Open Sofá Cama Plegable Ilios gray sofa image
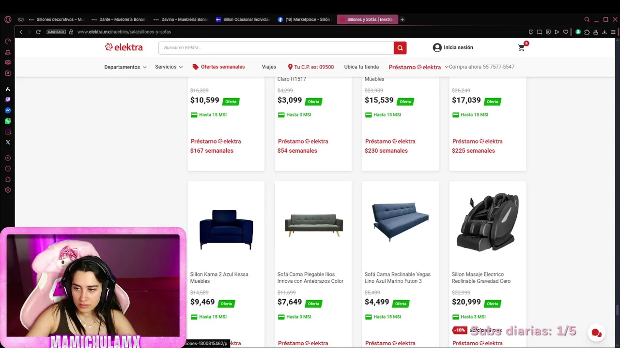Image resolution: width=620 pixels, height=348 pixels. click(x=314, y=226)
